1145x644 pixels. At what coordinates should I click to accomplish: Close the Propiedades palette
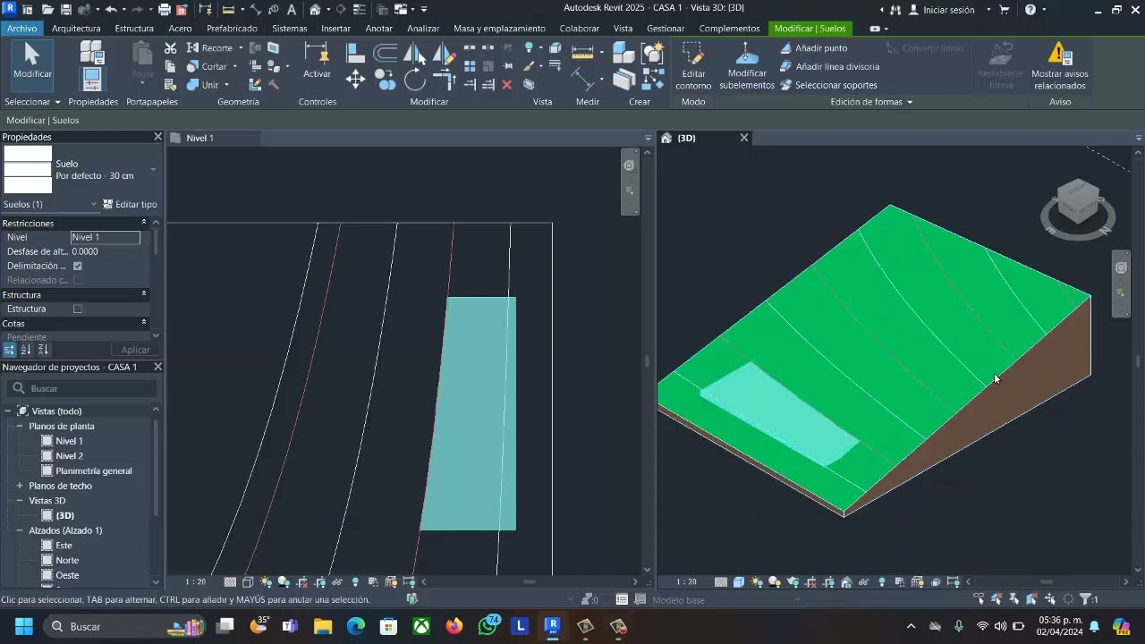(158, 137)
